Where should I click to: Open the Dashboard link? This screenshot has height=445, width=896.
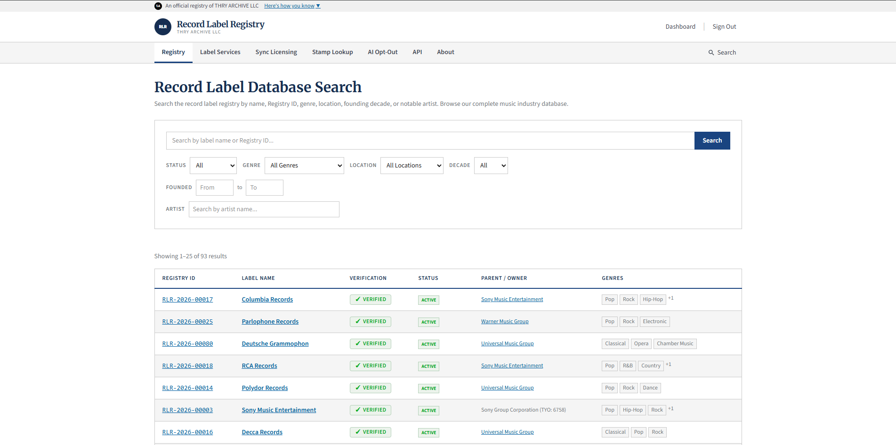click(x=680, y=27)
